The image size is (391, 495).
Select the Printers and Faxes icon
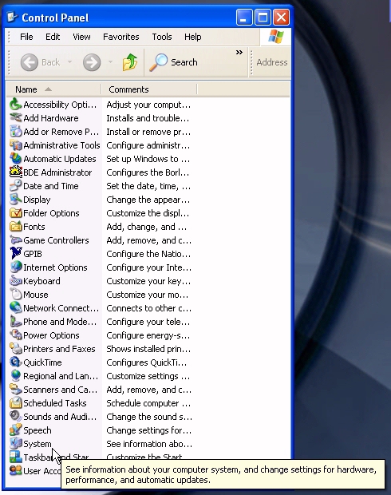click(15, 349)
